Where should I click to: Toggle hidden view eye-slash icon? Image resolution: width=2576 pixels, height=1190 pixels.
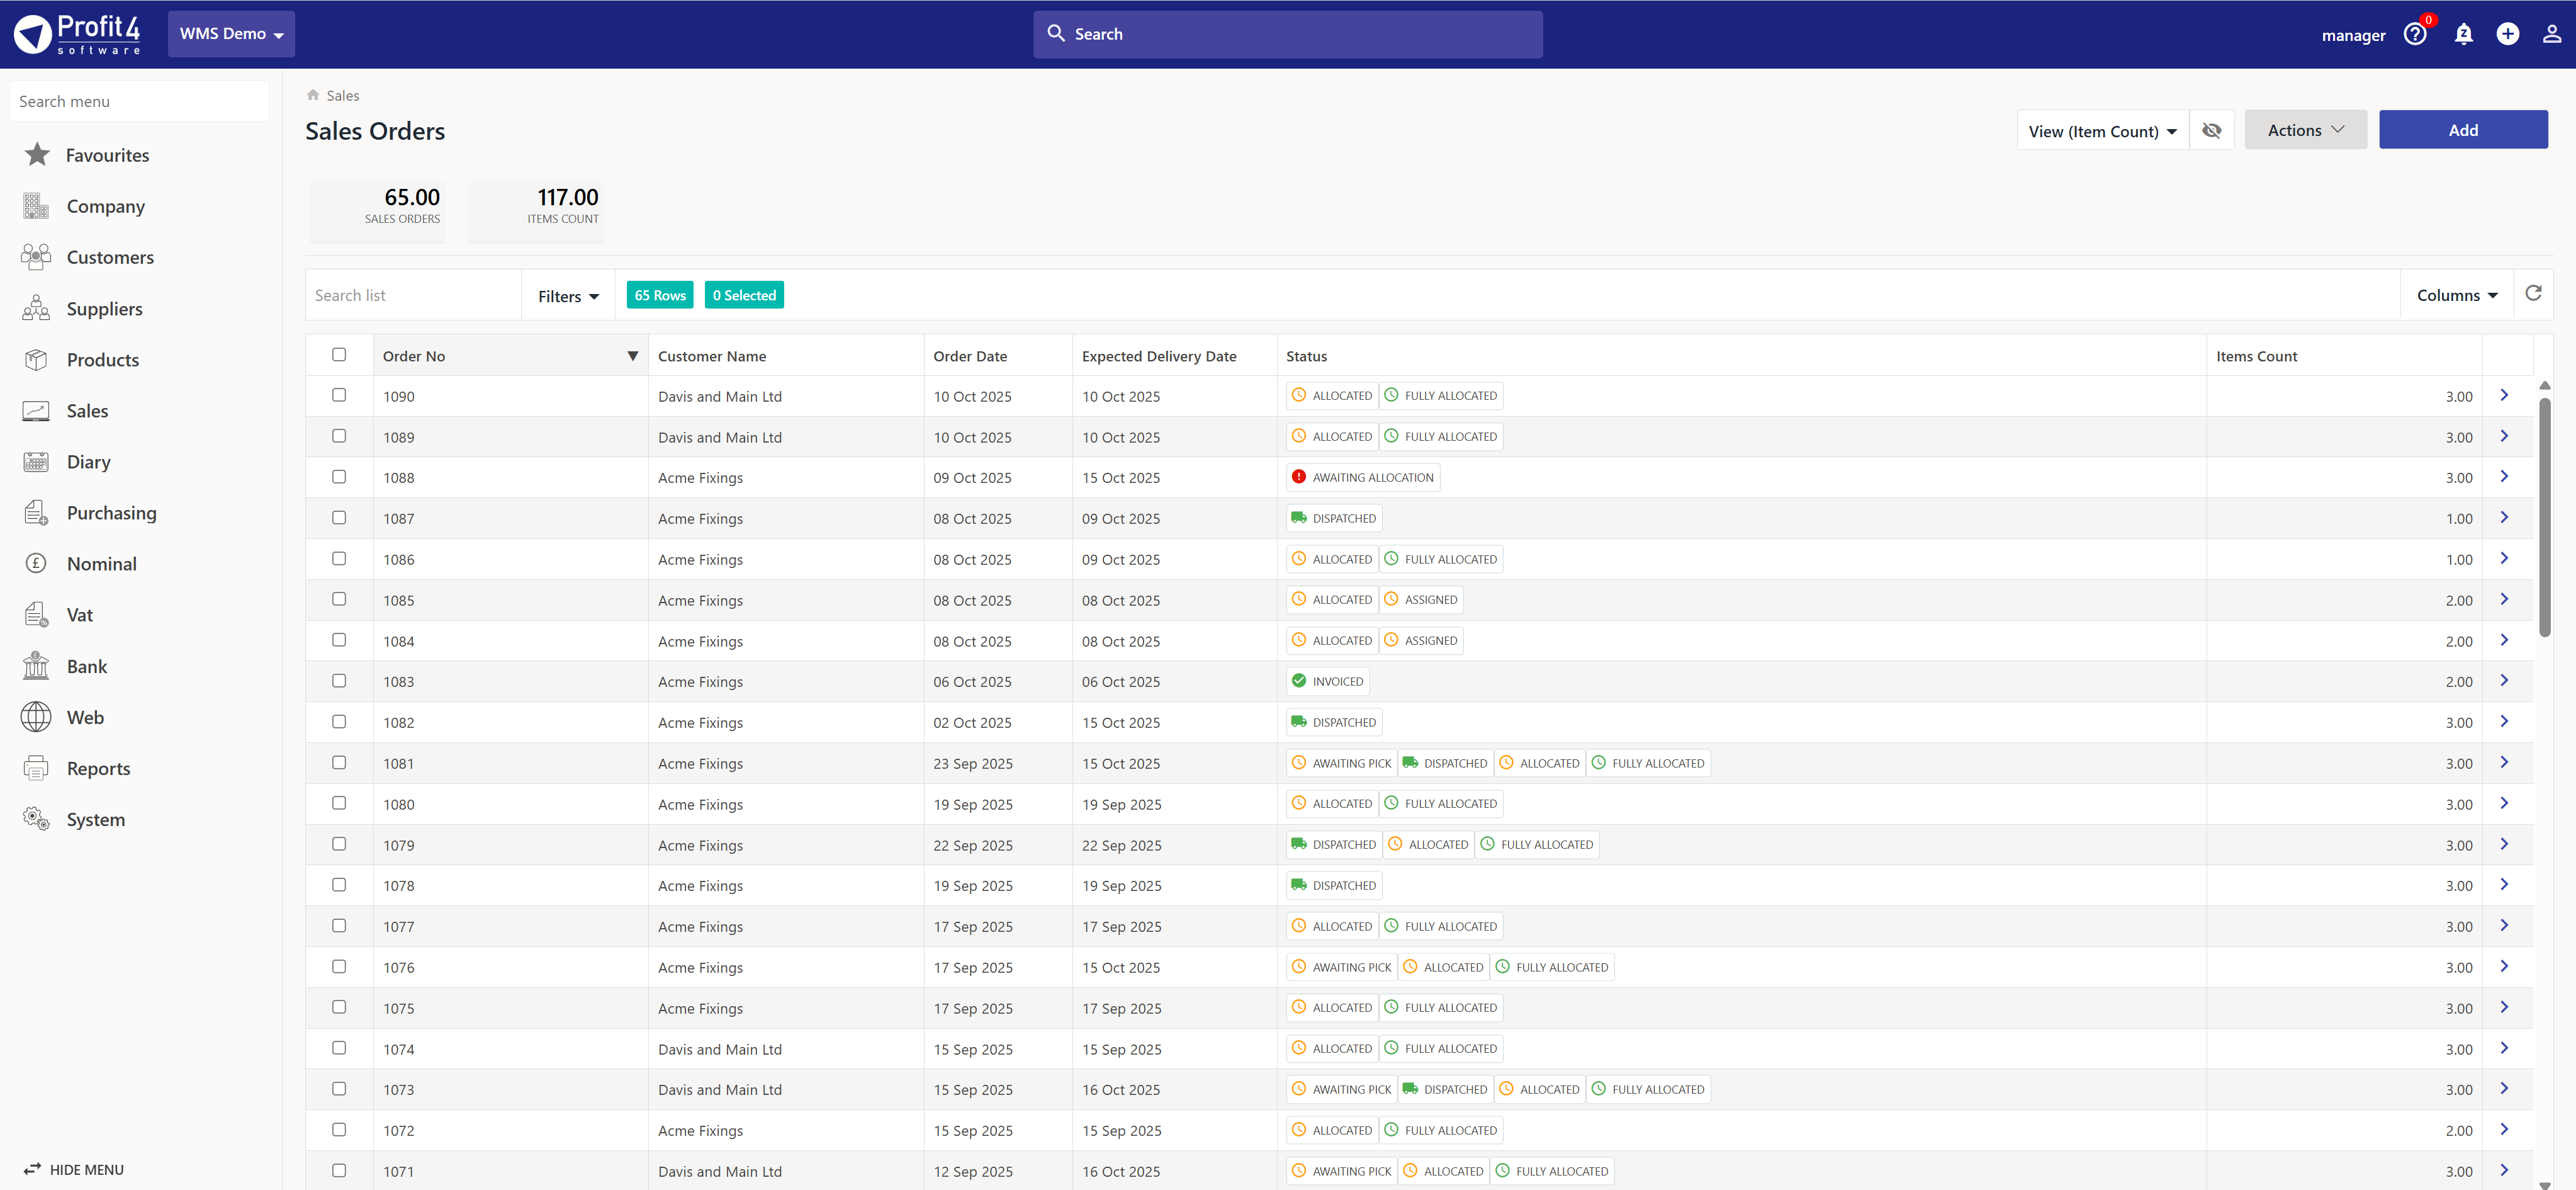point(2211,130)
